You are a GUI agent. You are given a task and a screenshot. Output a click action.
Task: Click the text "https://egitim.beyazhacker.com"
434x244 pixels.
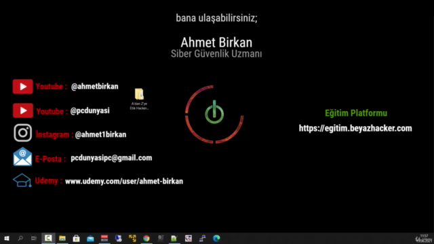355,128
